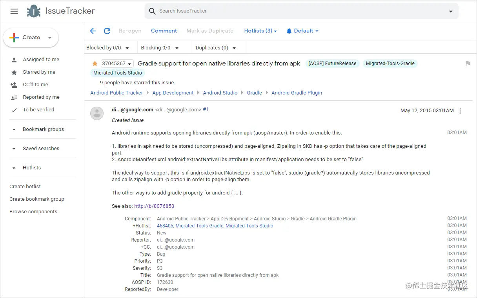This screenshot has width=477, height=298.
Task: Click the commenter avatar icon
Action: click(x=97, y=113)
